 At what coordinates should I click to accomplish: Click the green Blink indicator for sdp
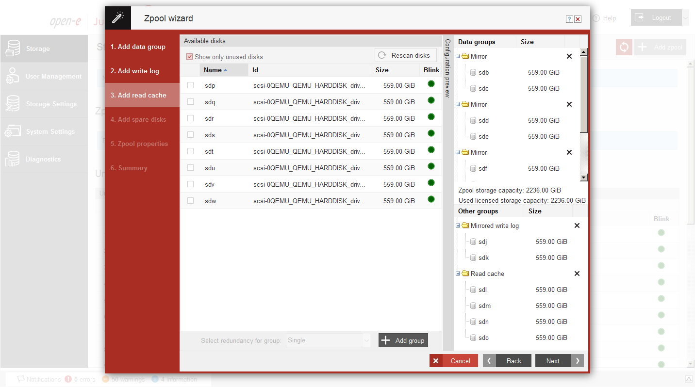click(431, 84)
